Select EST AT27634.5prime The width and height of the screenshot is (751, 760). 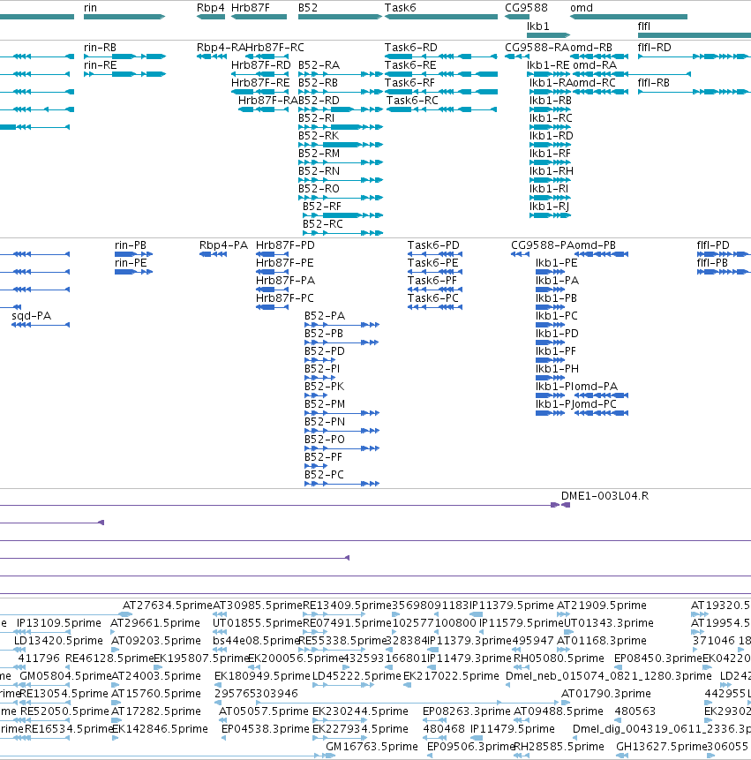tap(167, 606)
